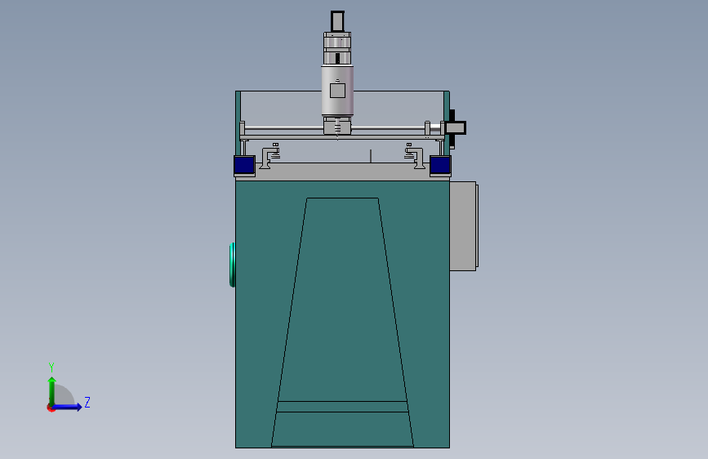Pick the square nameplate on the spindle body
Viewport: 708px width, 459px height.
pyautogui.click(x=337, y=91)
